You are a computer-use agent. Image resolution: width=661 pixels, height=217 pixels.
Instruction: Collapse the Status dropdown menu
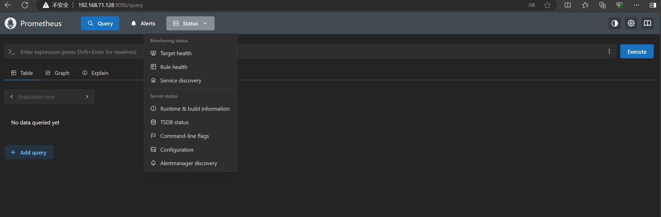(190, 23)
